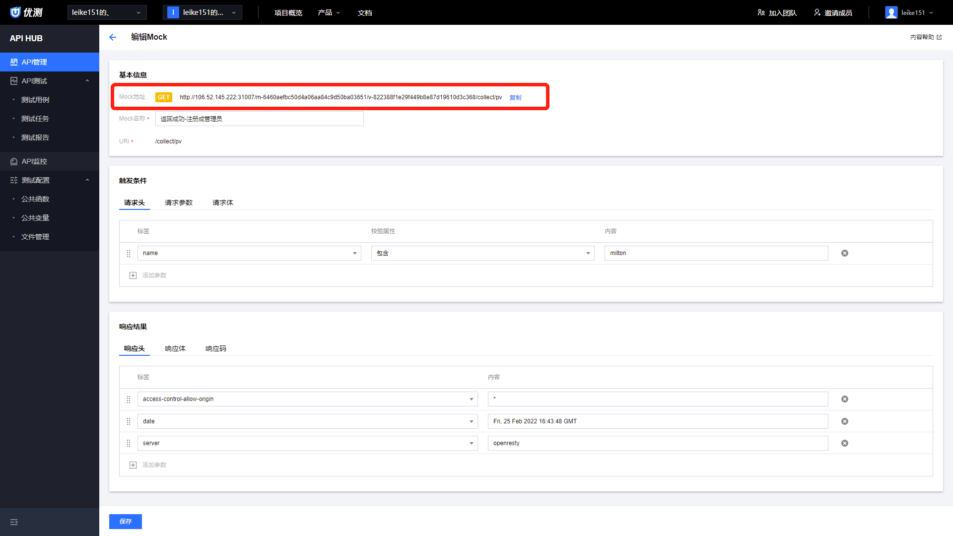The height and width of the screenshot is (536, 953).
Task: Click the API管理 sidebar icon
Action: pyautogui.click(x=14, y=62)
